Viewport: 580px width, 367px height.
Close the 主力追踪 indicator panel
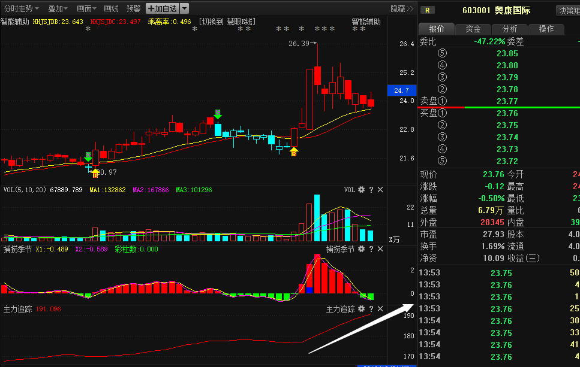[x=380, y=309]
